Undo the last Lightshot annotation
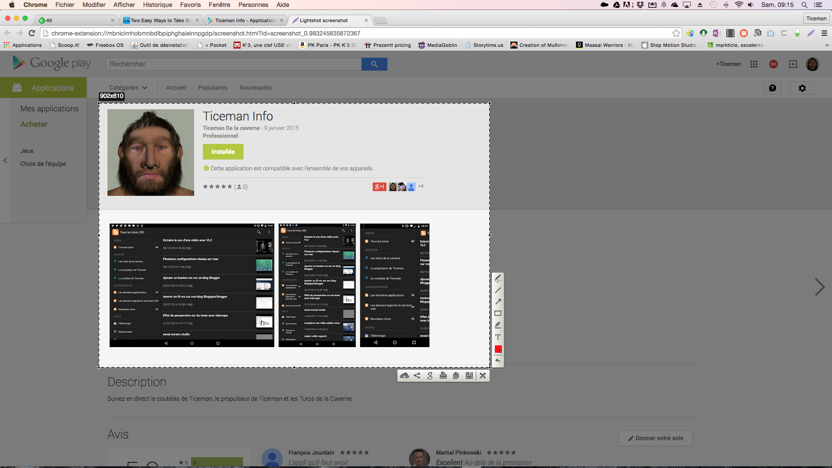Image resolution: width=832 pixels, height=468 pixels. (498, 361)
